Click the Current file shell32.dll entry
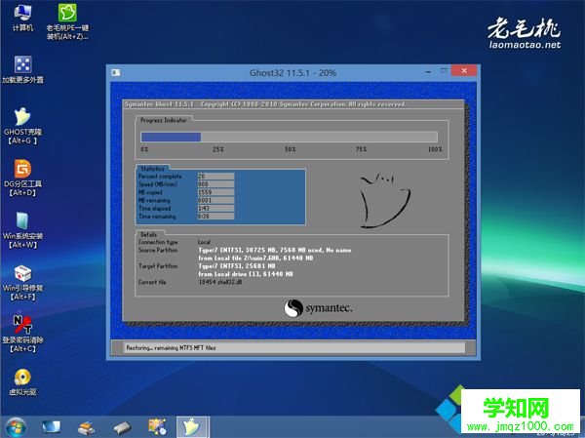 point(220,282)
